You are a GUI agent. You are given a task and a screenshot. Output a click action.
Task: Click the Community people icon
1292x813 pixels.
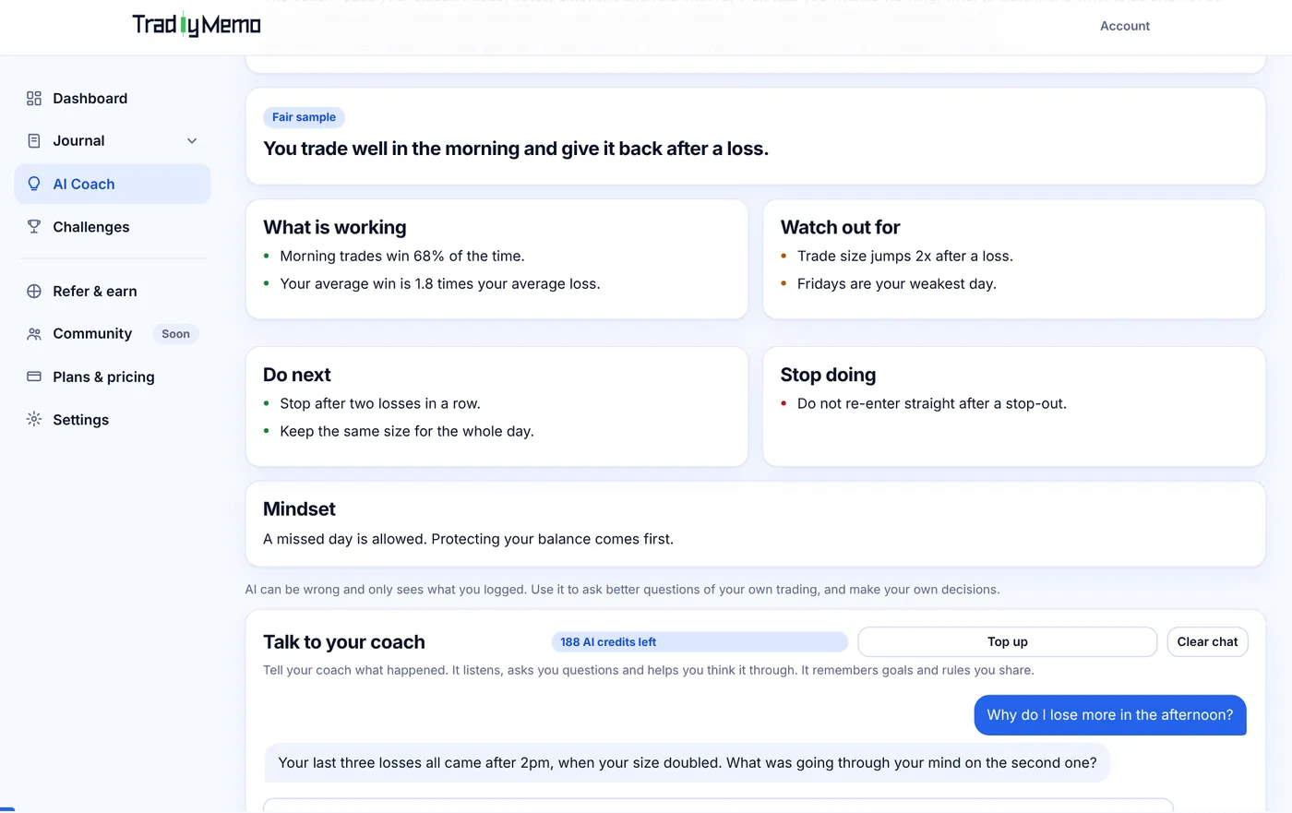click(34, 334)
